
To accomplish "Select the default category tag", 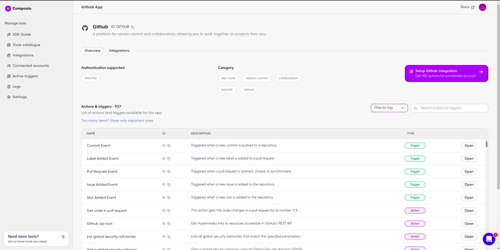I will pyautogui.click(x=249, y=89).
